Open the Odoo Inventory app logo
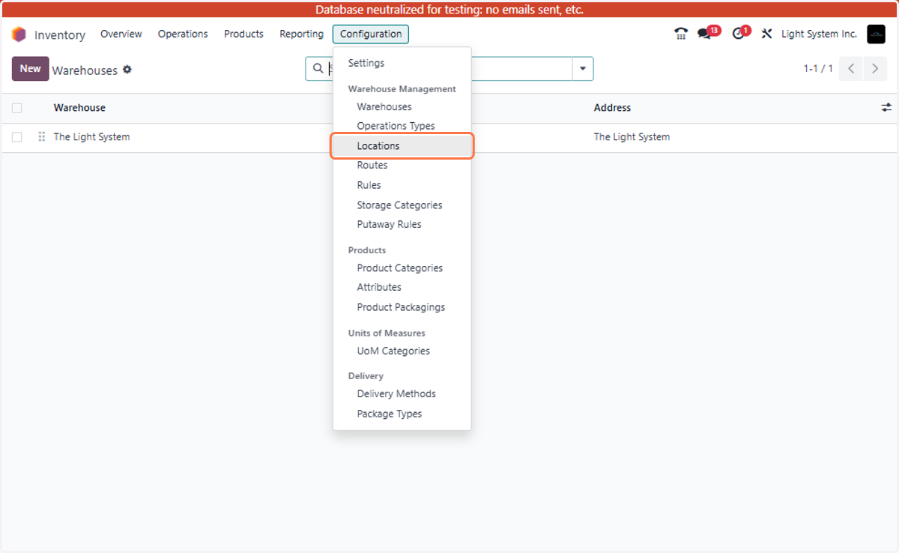 (x=19, y=34)
